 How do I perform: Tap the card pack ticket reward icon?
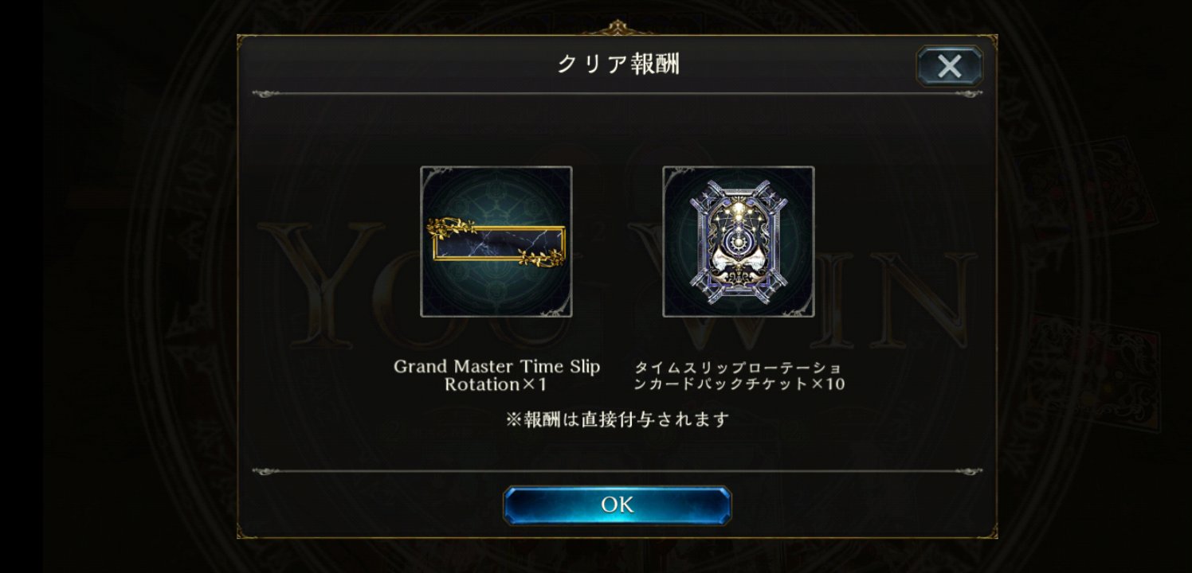tap(739, 242)
